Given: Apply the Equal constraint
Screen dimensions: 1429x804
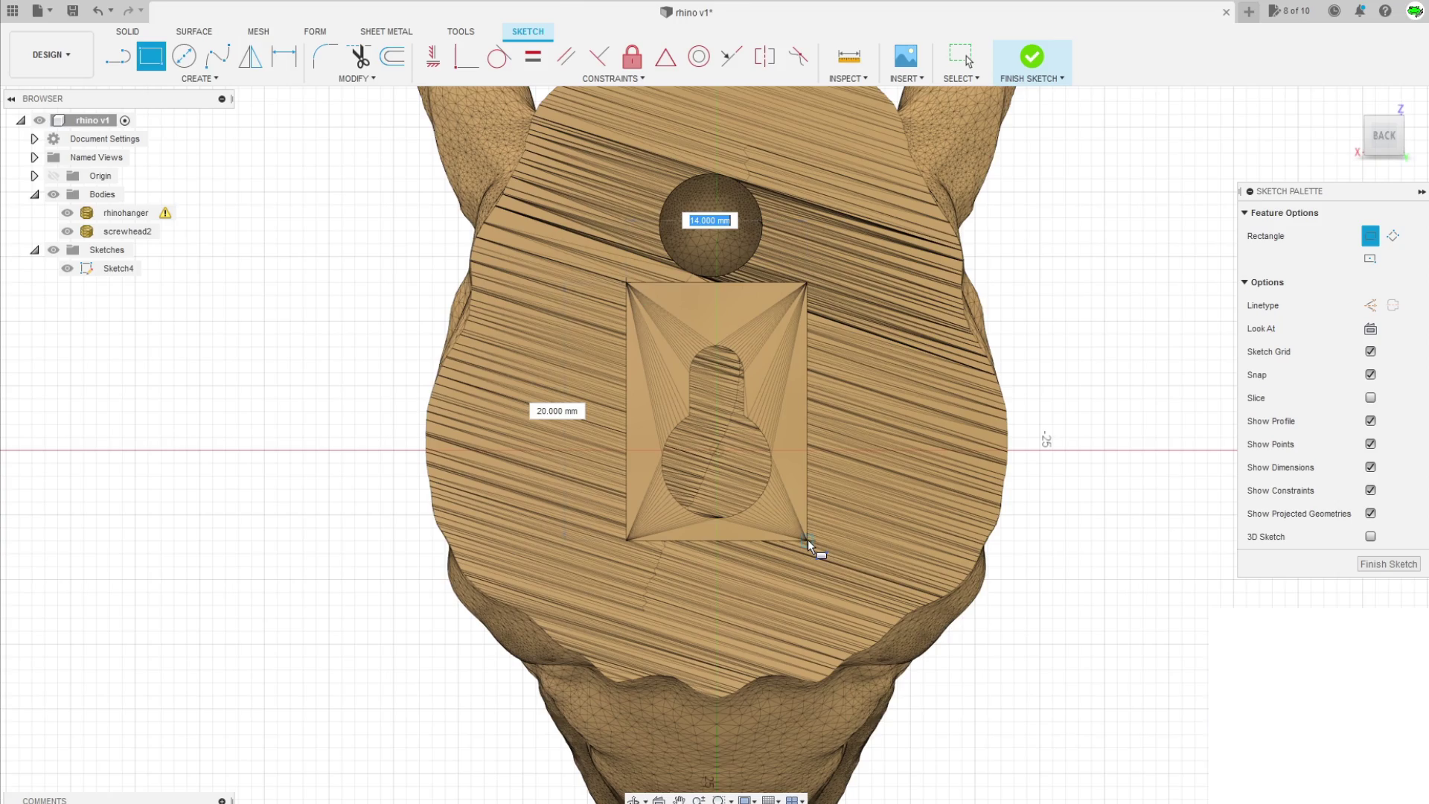Looking at the screenshot, I should 533,56.
